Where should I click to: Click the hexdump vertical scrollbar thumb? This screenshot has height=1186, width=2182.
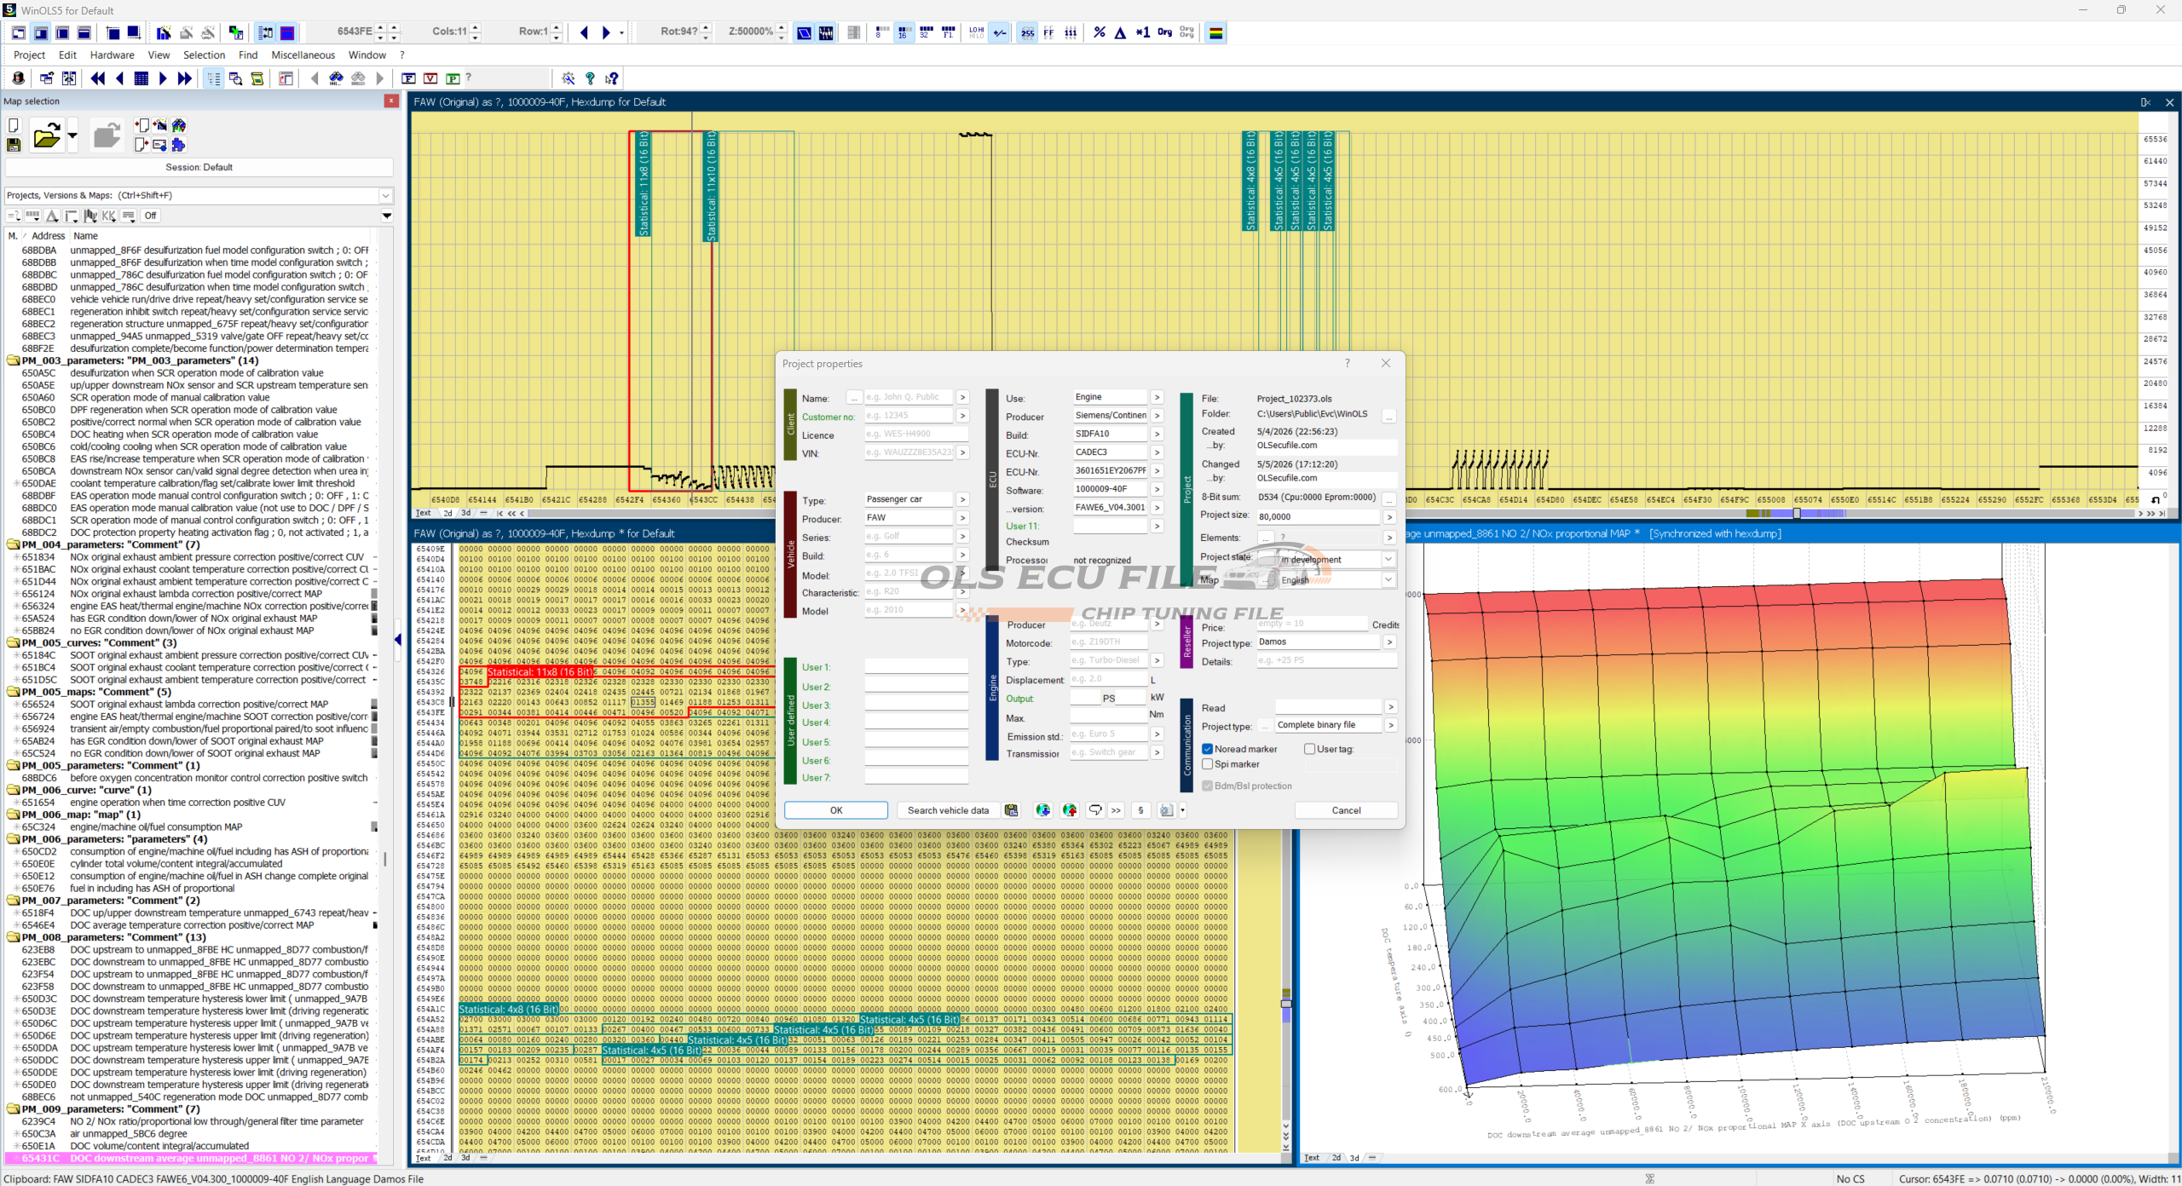tap(1286, 1004)
